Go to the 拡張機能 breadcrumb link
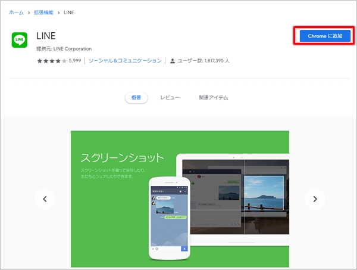Image resolution: width=357 pixels, height=270 pixels. click(x=43, y=13)
